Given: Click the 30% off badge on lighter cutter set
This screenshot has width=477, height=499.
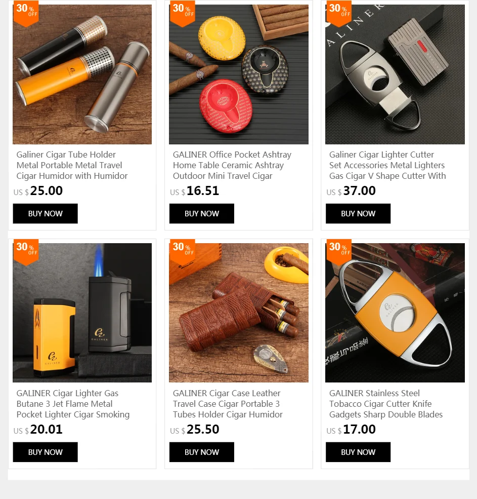Looking at the screenshot, I should (338, 13).
